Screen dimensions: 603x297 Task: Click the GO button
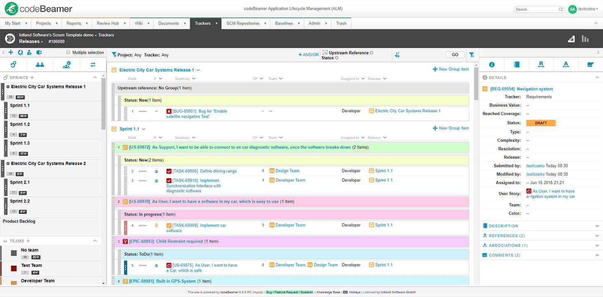[455, 55]
